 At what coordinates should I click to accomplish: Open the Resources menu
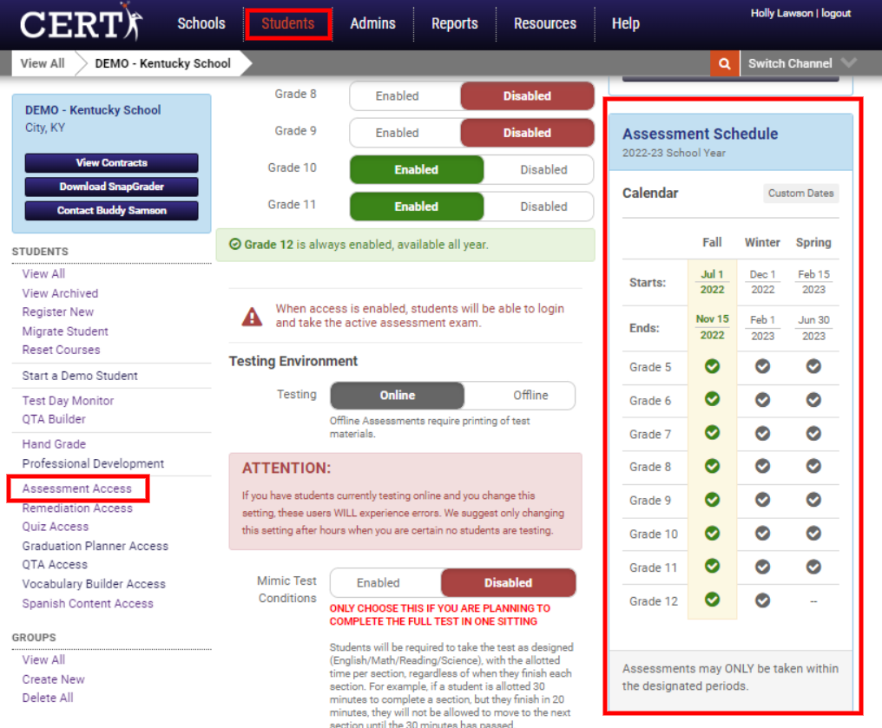545,23
